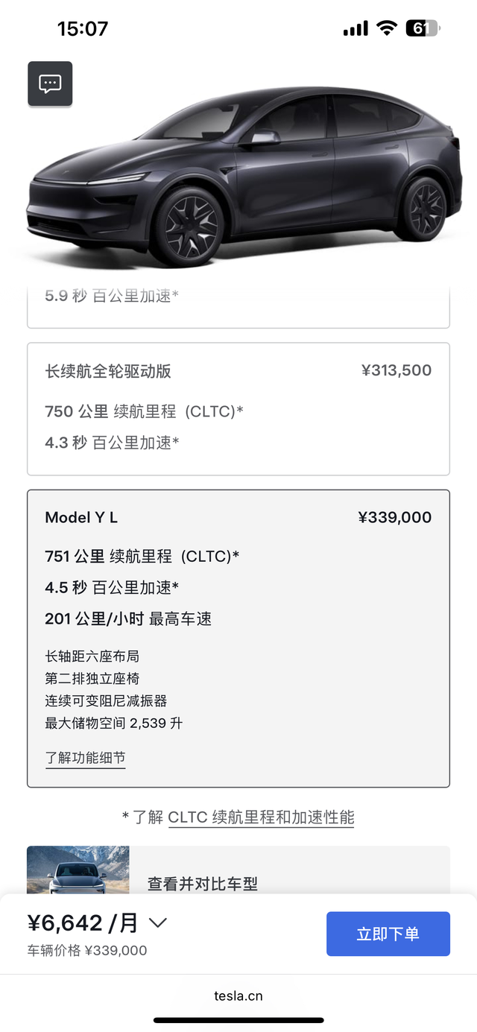Tap the 15:07 clock in status bar
Viewport: 477px width, 1032px height.
point(83,28)
